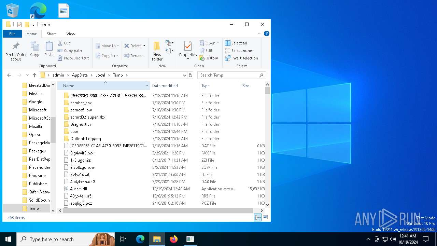Expand the Open button dropdown arrow
The image size is (437, 246).
[x=218, y=43]
